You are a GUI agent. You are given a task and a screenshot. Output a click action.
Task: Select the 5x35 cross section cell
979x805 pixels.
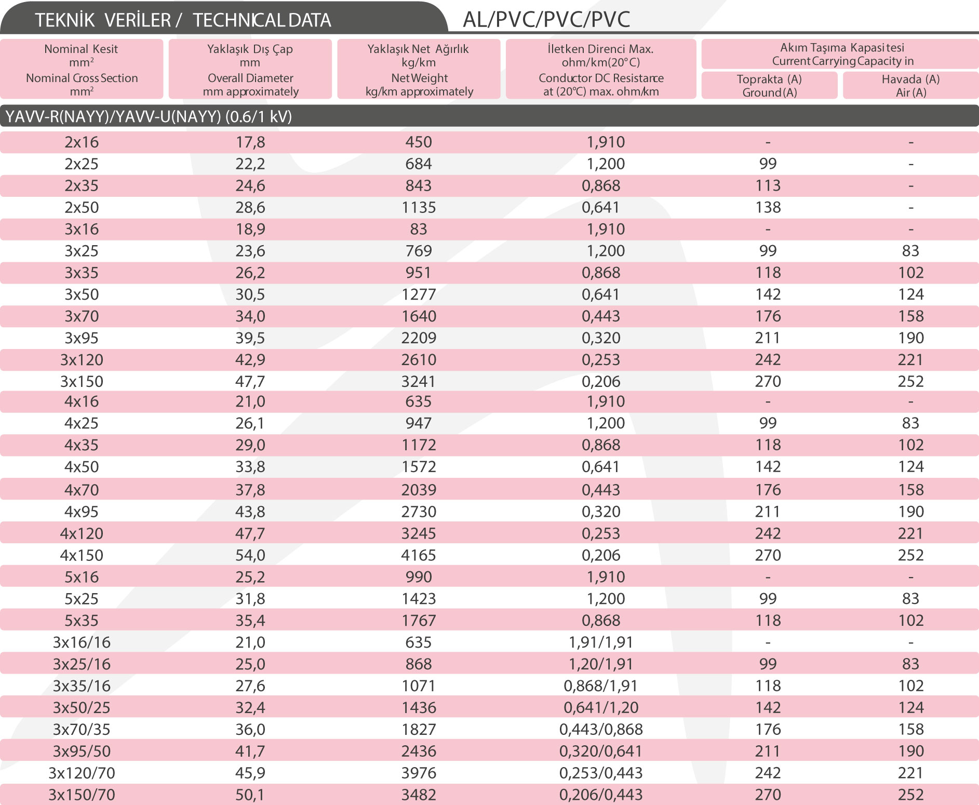(x=82, y=621)
